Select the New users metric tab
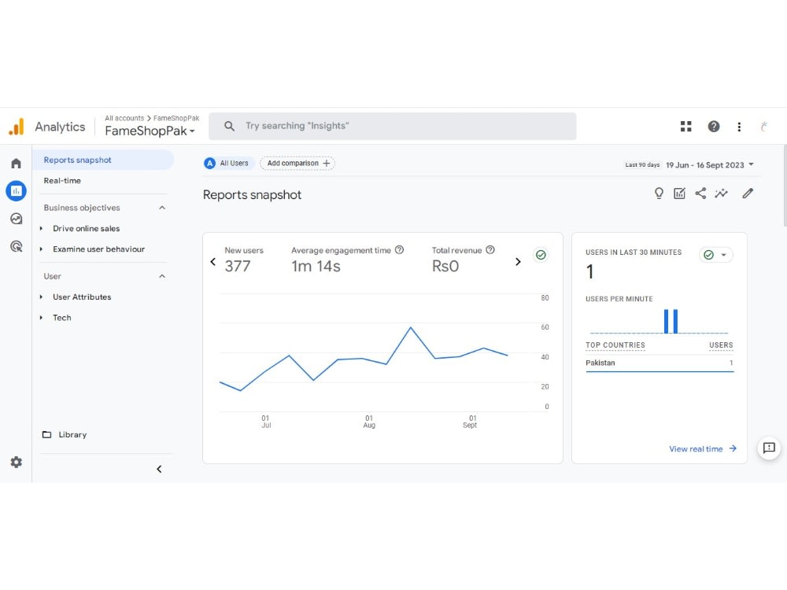Screen dimensions: 787x590 pos(244,260)
